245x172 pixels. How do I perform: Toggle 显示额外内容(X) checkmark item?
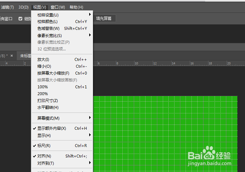pyautogui.click(x=62, y=128)
